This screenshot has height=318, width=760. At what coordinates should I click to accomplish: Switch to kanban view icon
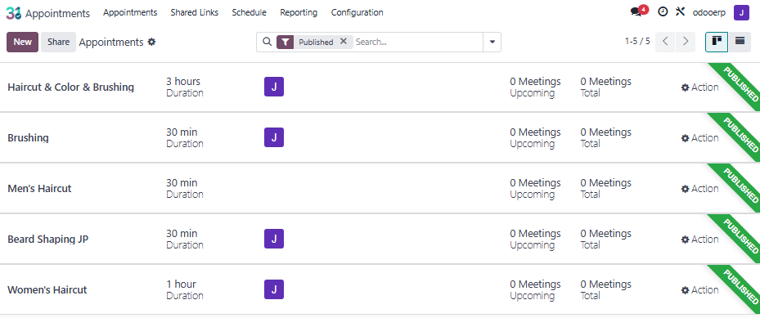(x=717, y=42)
